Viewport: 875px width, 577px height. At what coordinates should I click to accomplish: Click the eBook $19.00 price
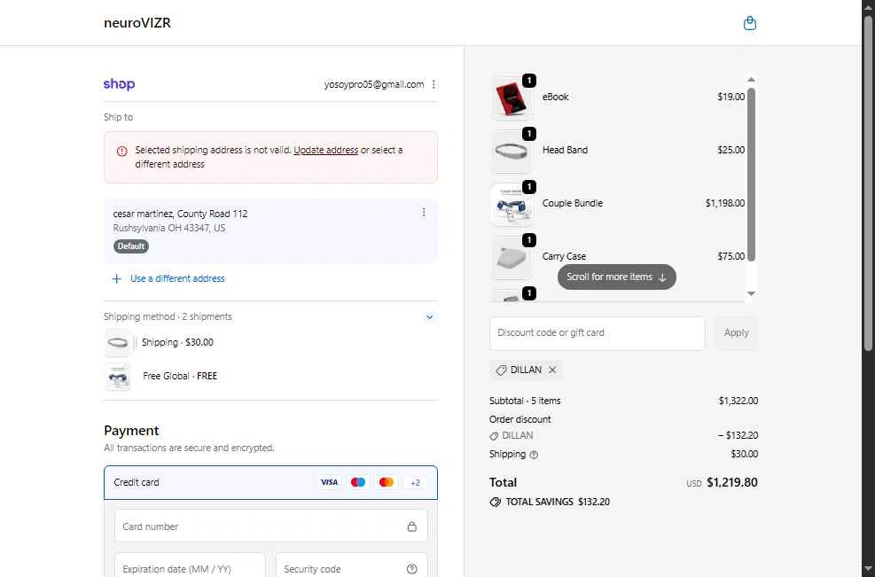[731, 97]
